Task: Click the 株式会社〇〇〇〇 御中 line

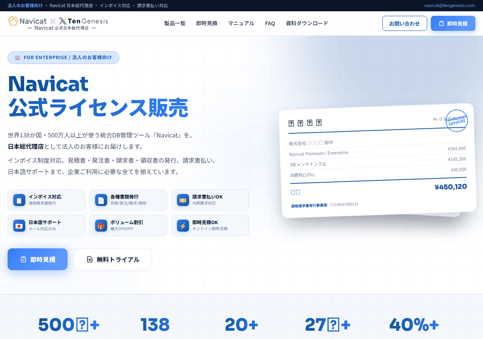Action: (x=311, y=143)
